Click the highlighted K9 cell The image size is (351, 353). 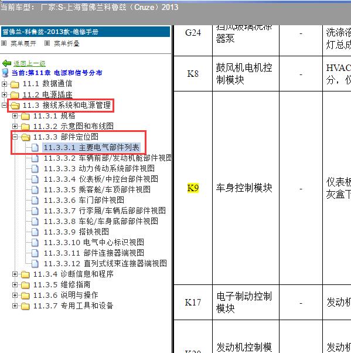pos(193,188)
